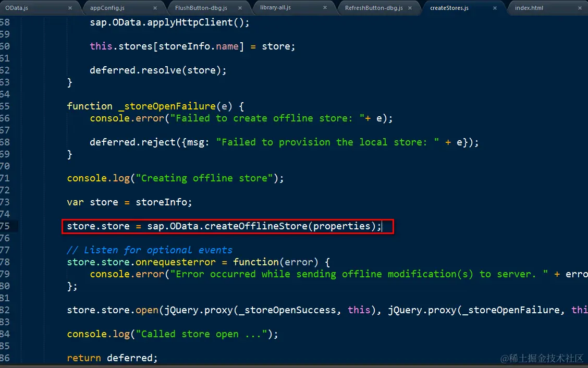Click the "Creating offline store" string
Viewport: 588px width, 368px height.
click(204, 178)
